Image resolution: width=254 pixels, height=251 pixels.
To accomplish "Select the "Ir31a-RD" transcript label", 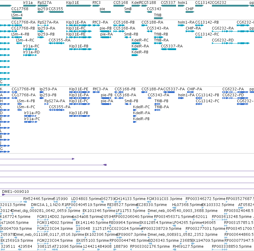I will (x=31, y=52).
